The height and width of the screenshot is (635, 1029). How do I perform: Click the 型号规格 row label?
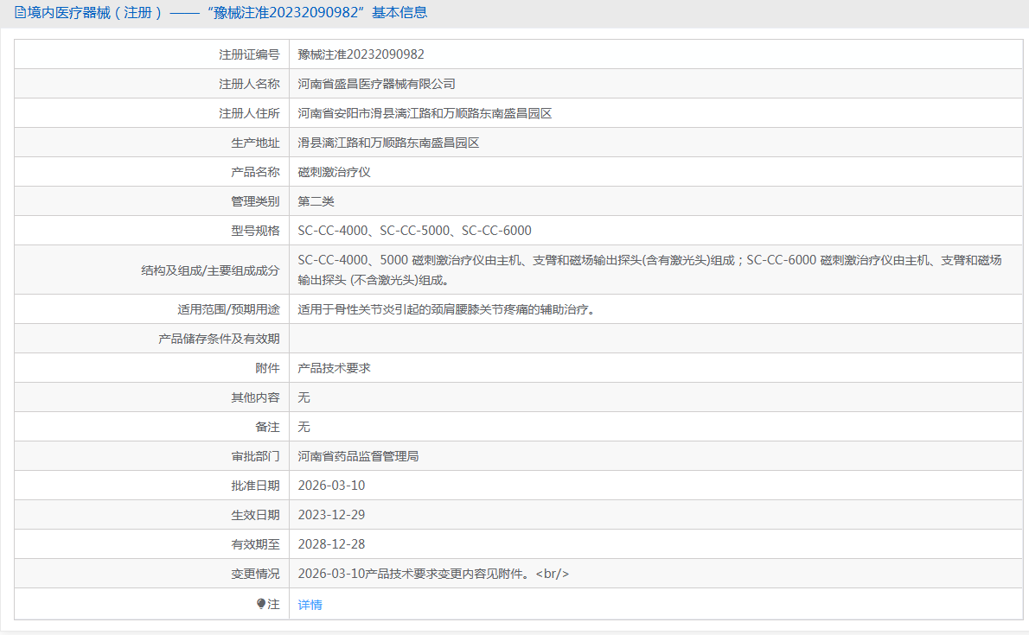point(255,231)
